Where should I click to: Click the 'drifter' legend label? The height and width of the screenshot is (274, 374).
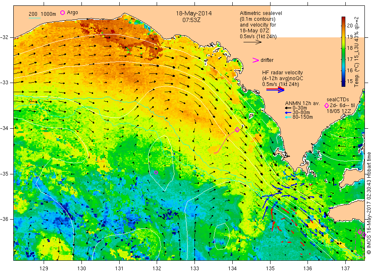tap(267, 60)
